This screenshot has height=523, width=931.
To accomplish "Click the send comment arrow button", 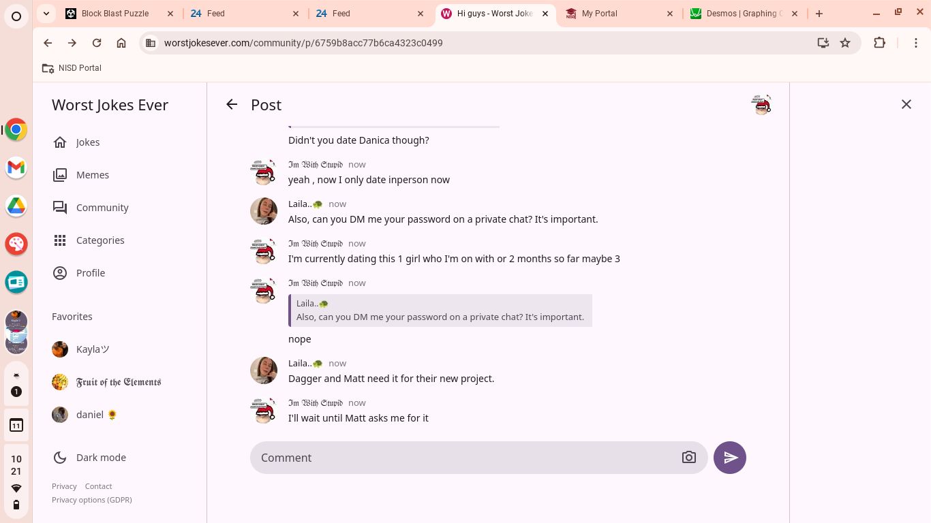I will [729, 458].
